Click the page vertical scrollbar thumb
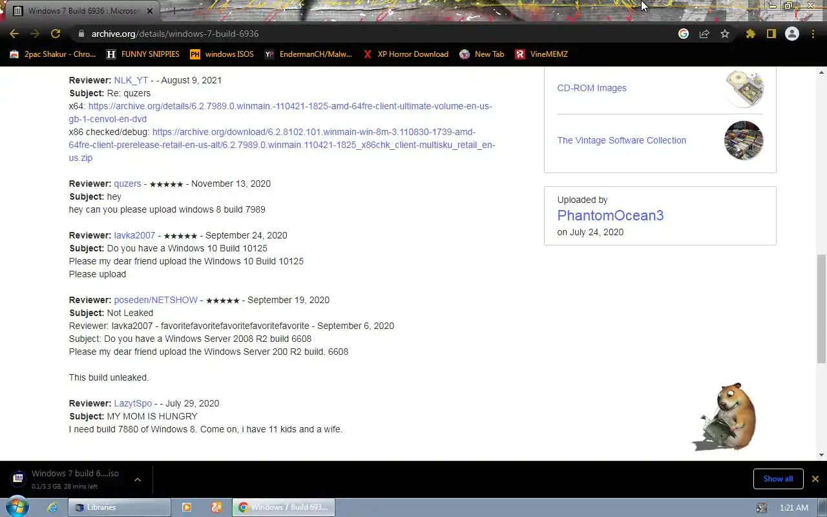The image size is (827, 517). point(821,308)
